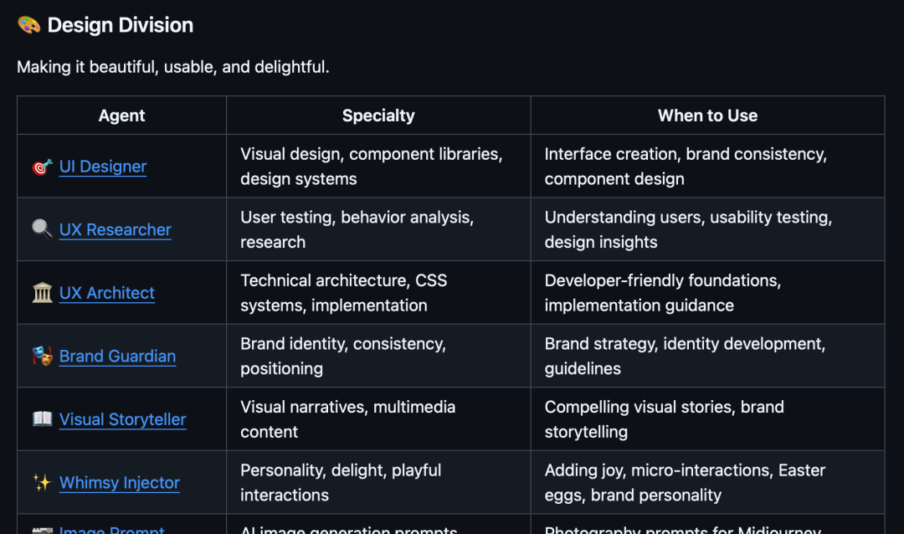Click the Specialty column header
This screenshot has height=534, width=904.
[x=378, y=116]
